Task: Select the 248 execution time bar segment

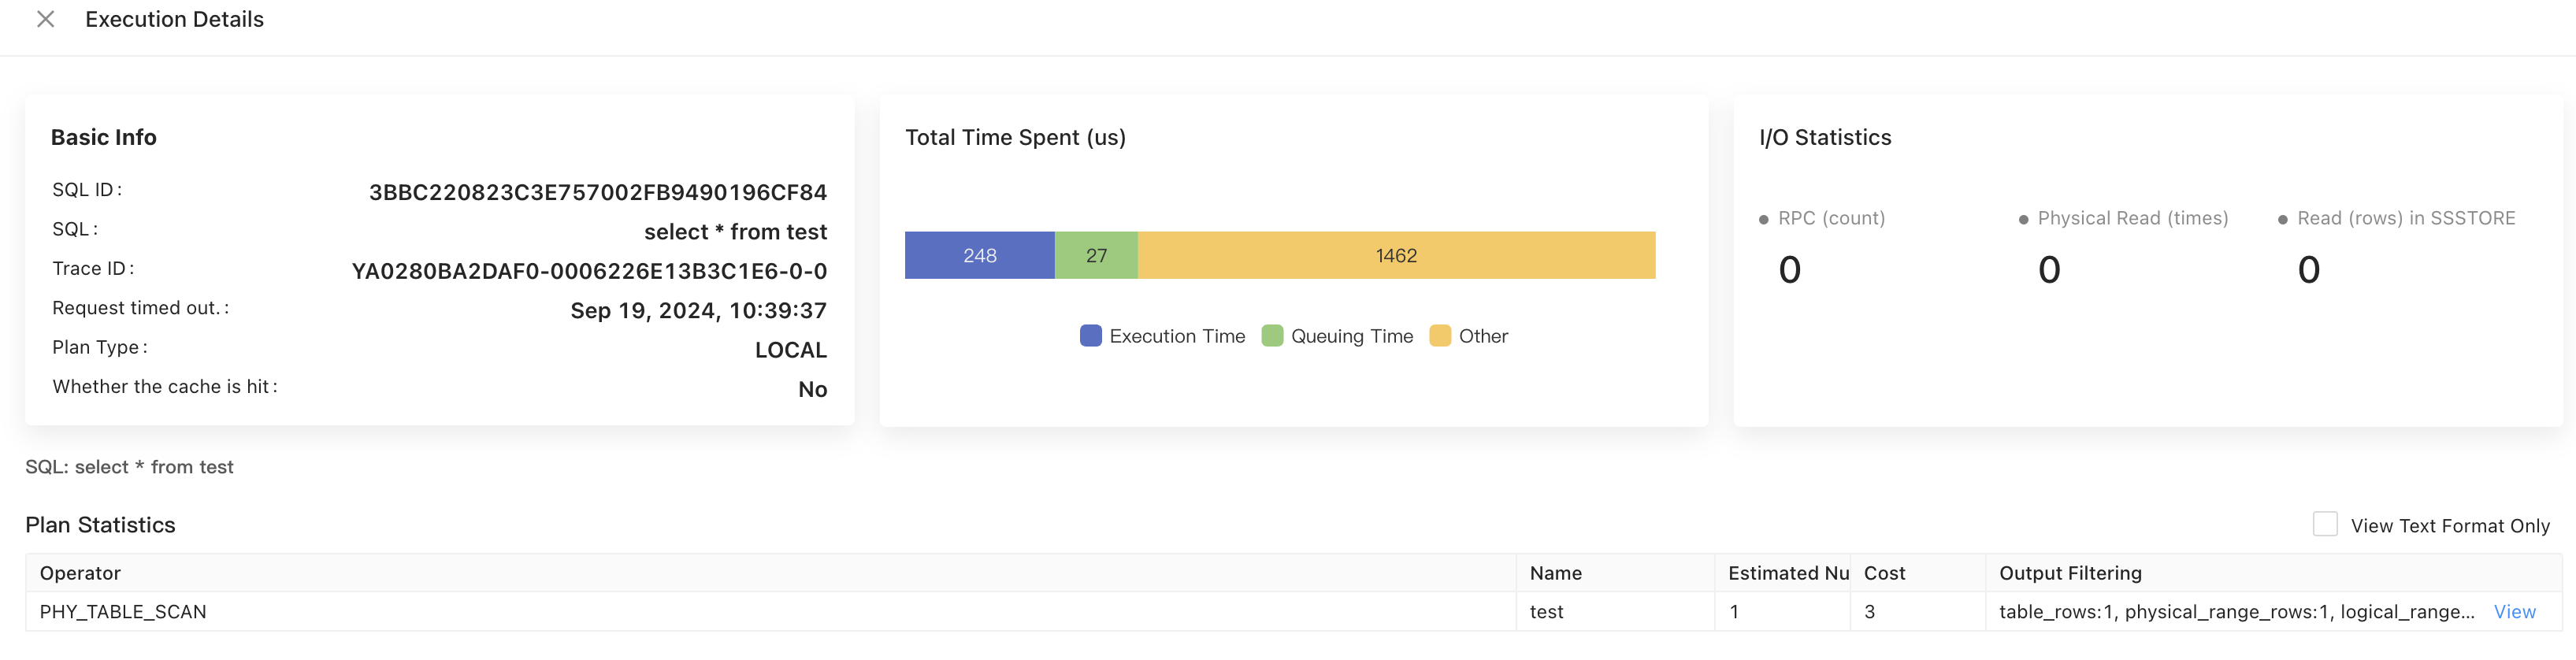Action: (x=979, y=255)
